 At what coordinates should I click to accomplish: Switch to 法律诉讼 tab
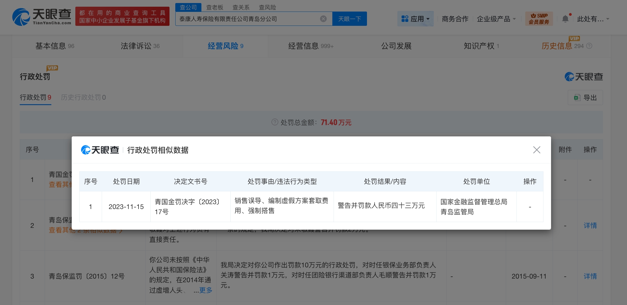pyautogui.click(x=140, y=46)
